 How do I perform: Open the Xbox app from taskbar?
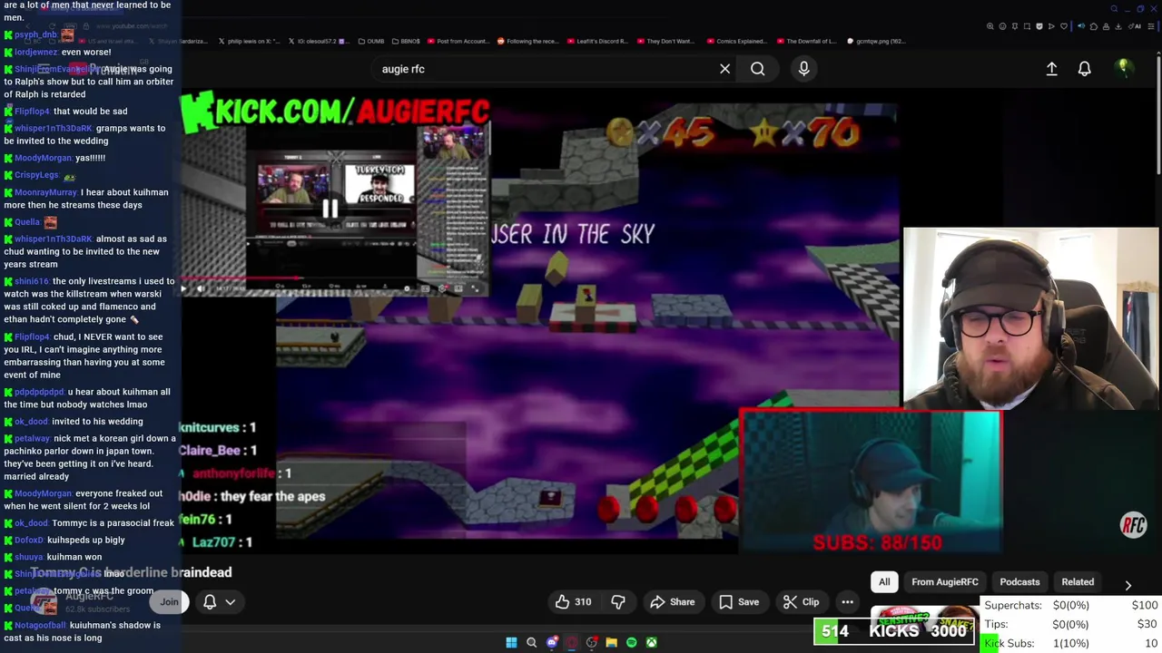point(651,642)
